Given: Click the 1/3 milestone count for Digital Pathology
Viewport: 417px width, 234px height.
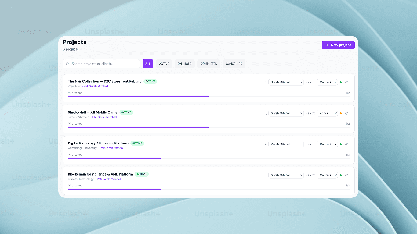Looking at the screenshot, I should (348, 155).
